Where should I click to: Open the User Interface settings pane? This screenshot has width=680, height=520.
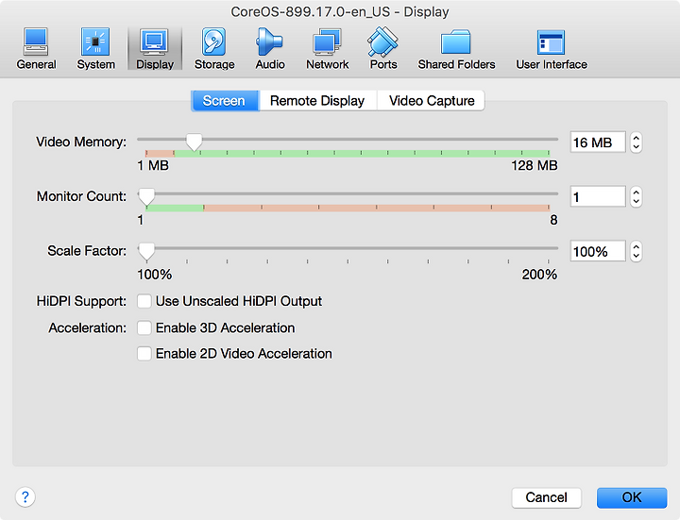552,49
